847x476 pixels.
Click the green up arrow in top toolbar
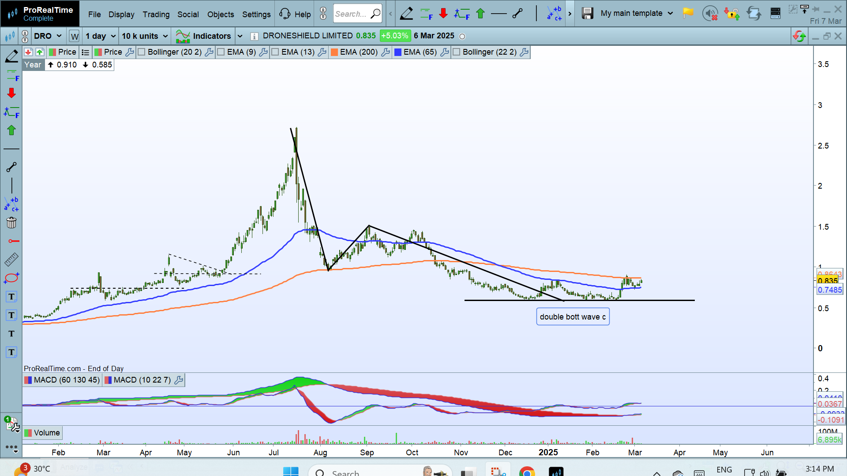coord(480,14)
